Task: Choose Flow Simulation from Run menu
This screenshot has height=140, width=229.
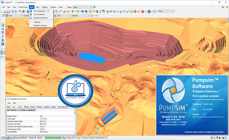Action: pyautogui.click(x=41, y=11)
